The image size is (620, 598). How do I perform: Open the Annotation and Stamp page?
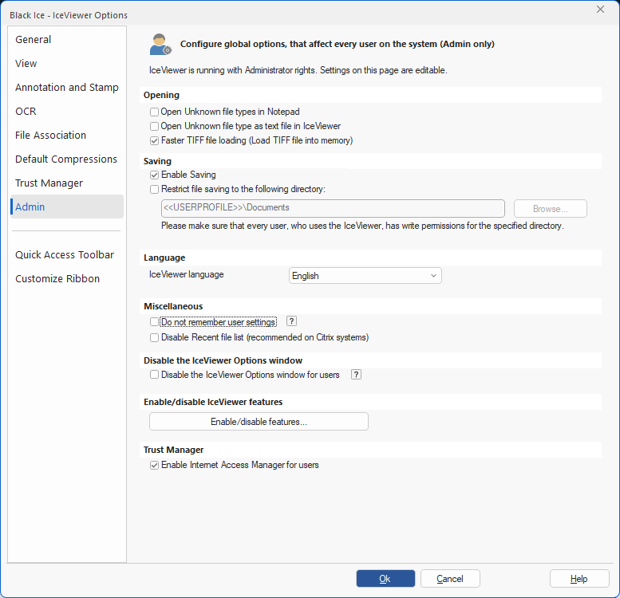point(67,88)
